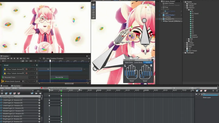Switch to the Console tab
219x123 pixels.
point(4,86)
